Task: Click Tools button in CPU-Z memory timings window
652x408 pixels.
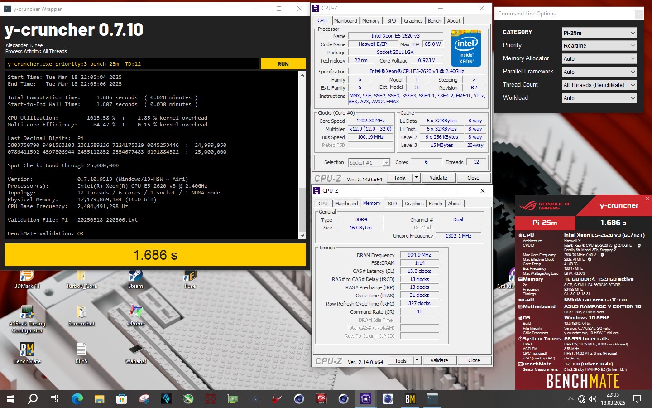Action: (401, 360)
